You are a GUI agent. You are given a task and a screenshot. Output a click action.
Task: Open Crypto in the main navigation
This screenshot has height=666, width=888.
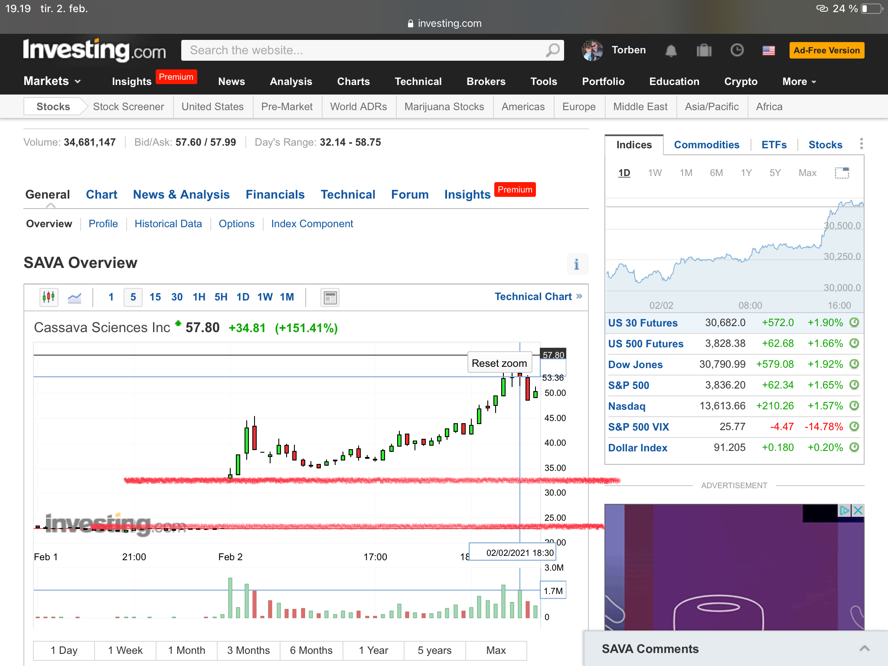(741, 82)
